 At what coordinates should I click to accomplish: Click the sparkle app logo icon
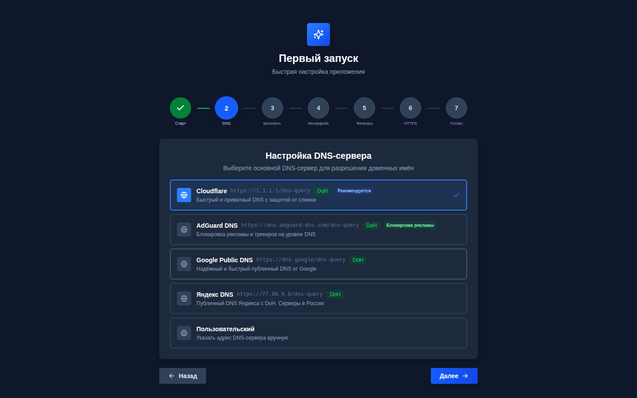(x=318, y=34)
